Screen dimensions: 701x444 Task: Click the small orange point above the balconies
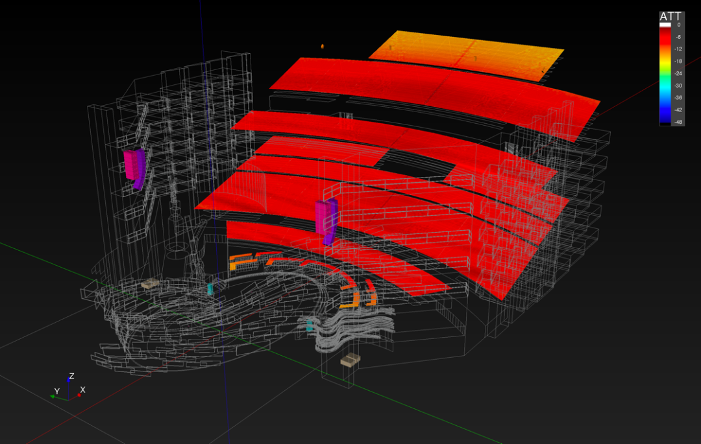[x=322, y=47]
